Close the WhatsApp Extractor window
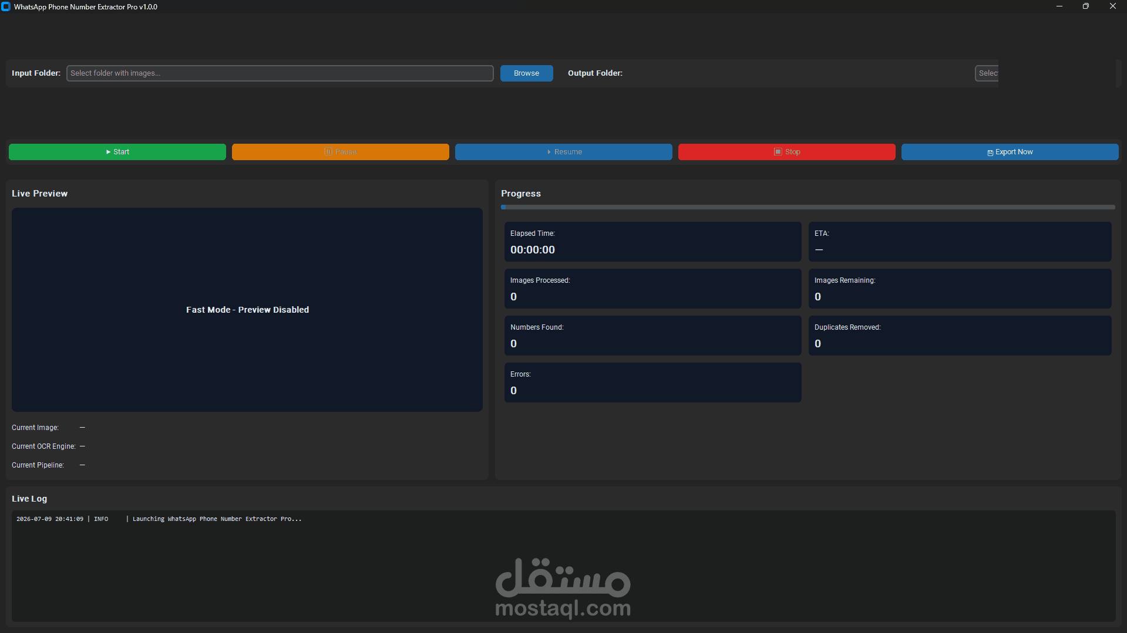This screenshot has width=1127, height=633. (1113, 6)
